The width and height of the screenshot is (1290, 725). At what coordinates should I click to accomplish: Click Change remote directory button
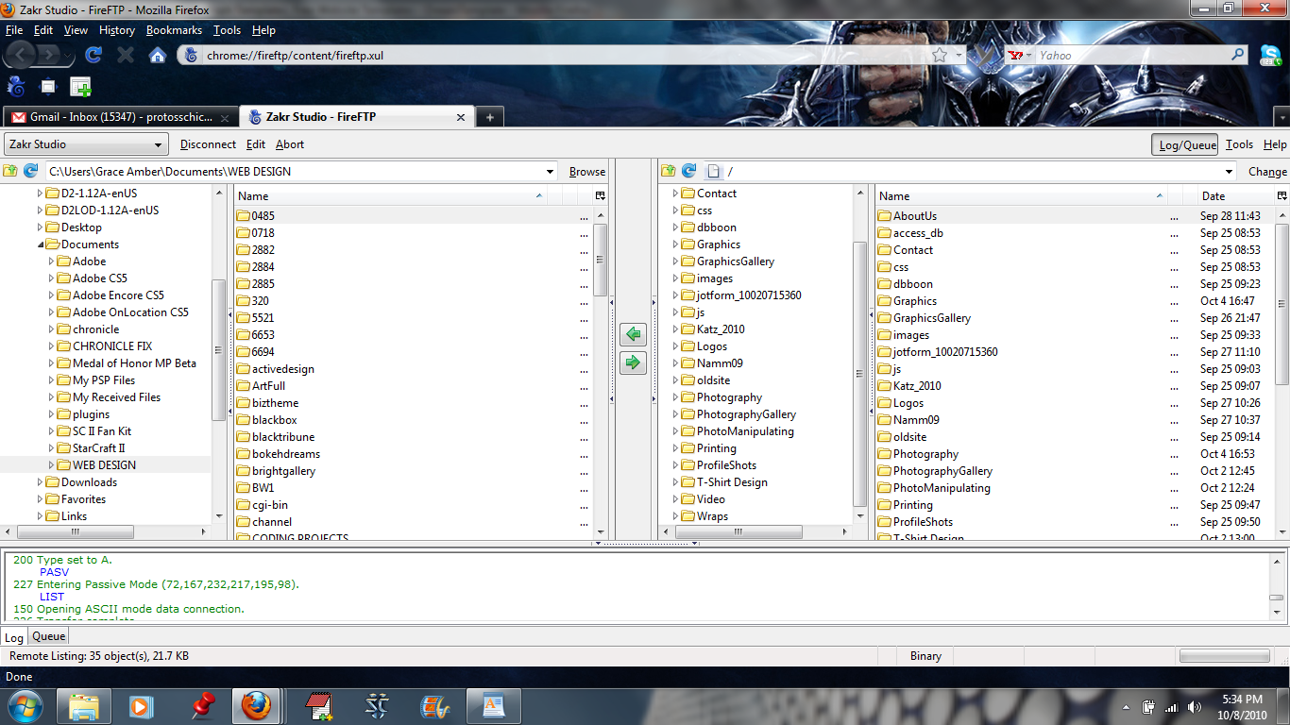tap(1267, 172)
